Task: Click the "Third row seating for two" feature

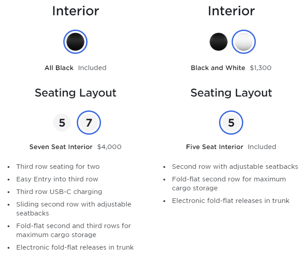Action: (x=58, y=167)
